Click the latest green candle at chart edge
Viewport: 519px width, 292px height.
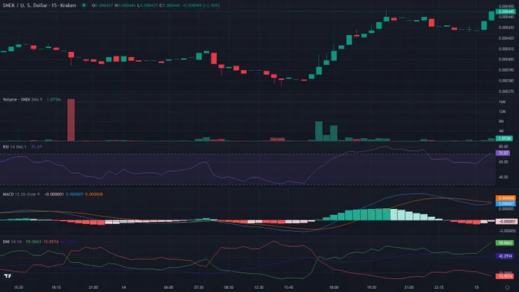492,15
